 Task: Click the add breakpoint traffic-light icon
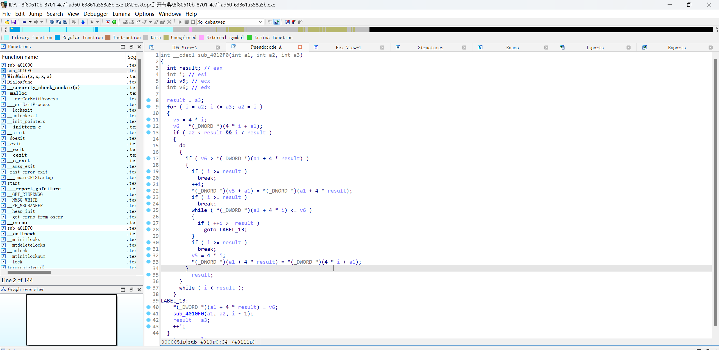294,22
